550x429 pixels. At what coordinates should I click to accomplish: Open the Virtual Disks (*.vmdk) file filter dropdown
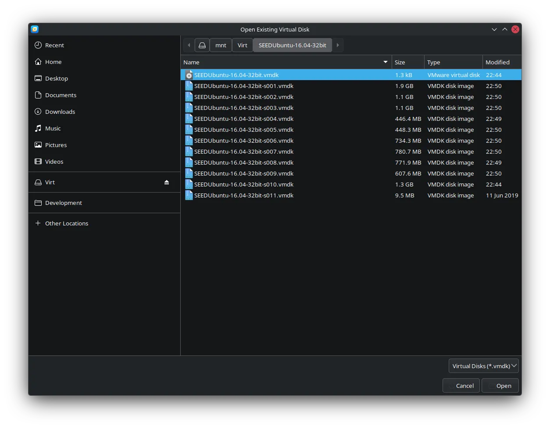[x=484, y=366]
